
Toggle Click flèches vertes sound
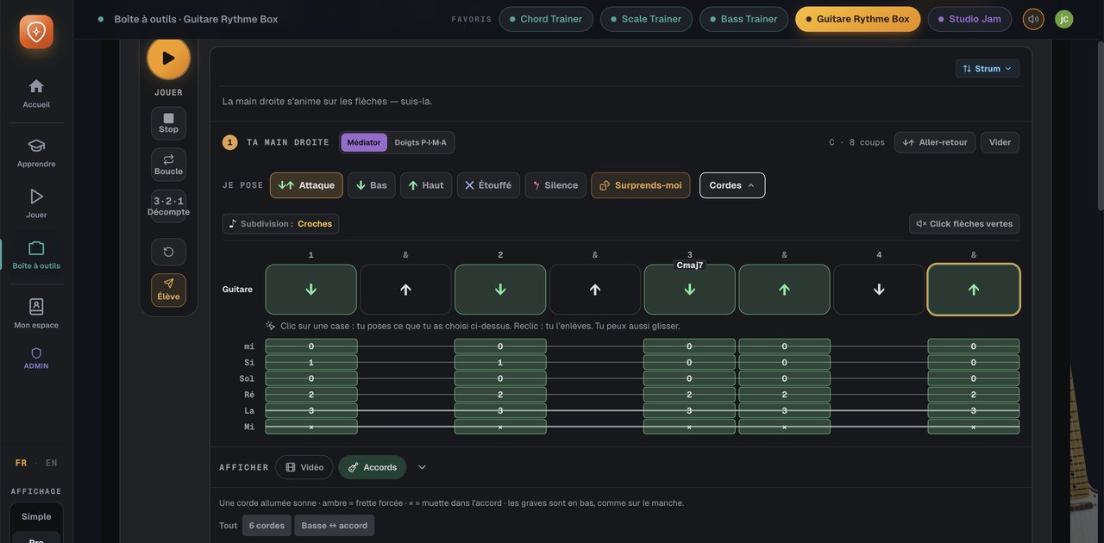point(964,224)
